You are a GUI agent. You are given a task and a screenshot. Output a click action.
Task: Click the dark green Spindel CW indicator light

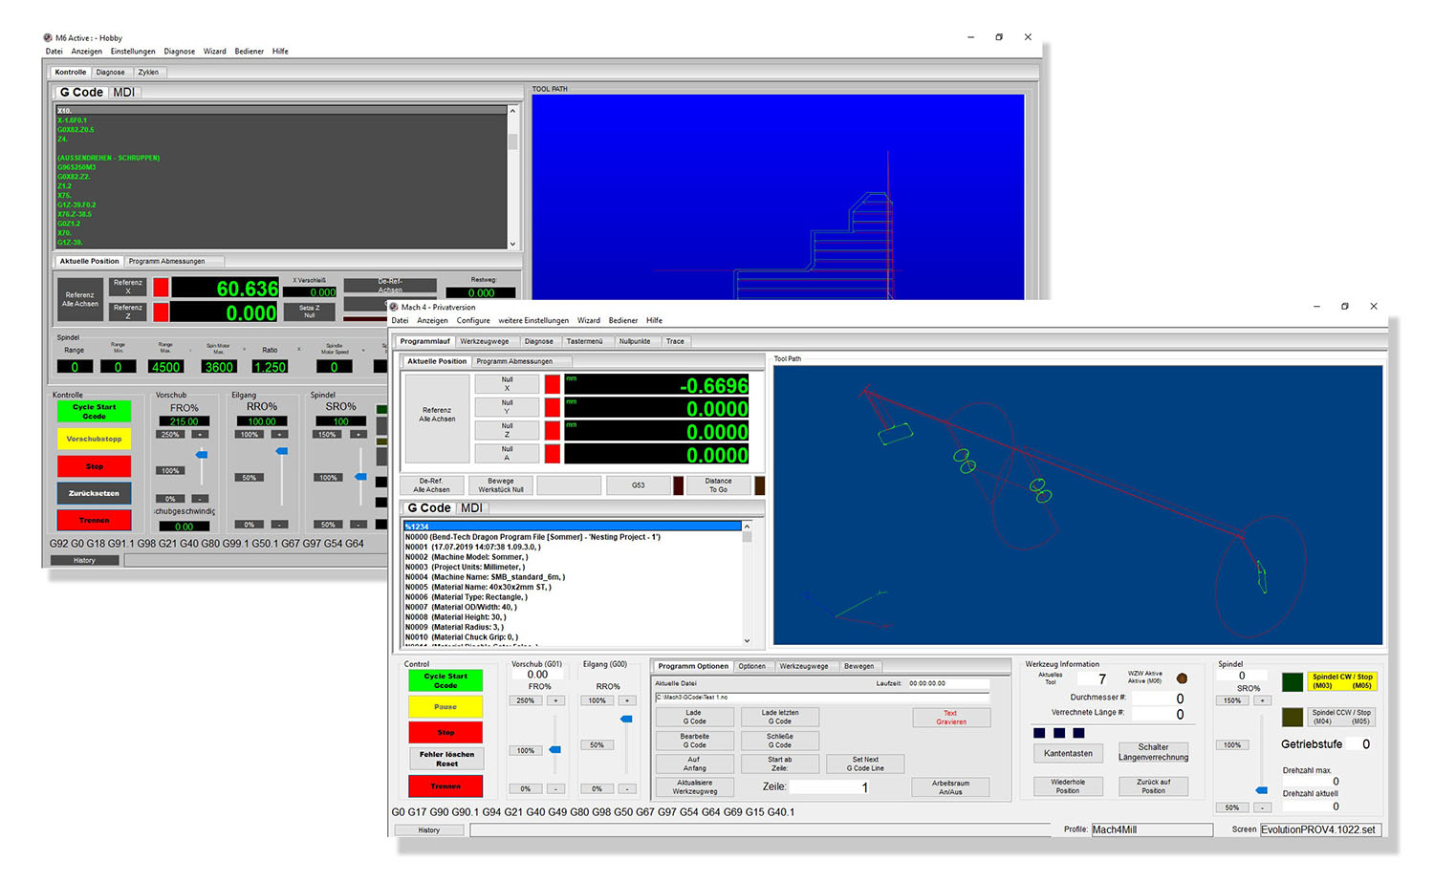[x=1292, y=681]
